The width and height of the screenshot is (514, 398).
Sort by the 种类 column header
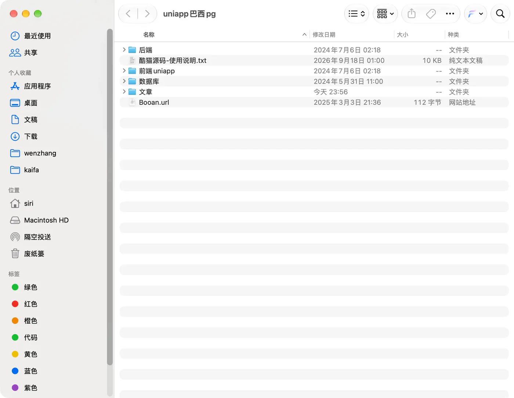[x=453, y=34]
